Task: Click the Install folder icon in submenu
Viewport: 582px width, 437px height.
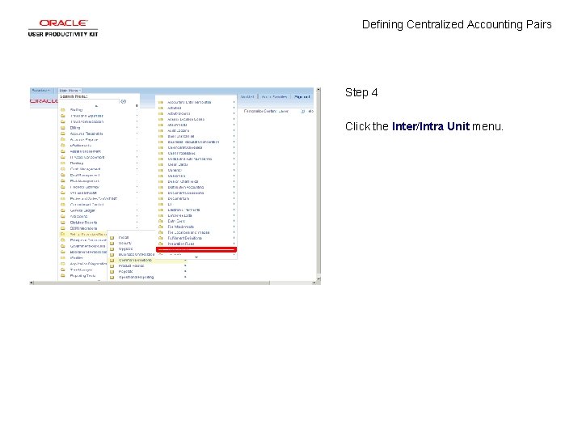Action: (112, 237)
